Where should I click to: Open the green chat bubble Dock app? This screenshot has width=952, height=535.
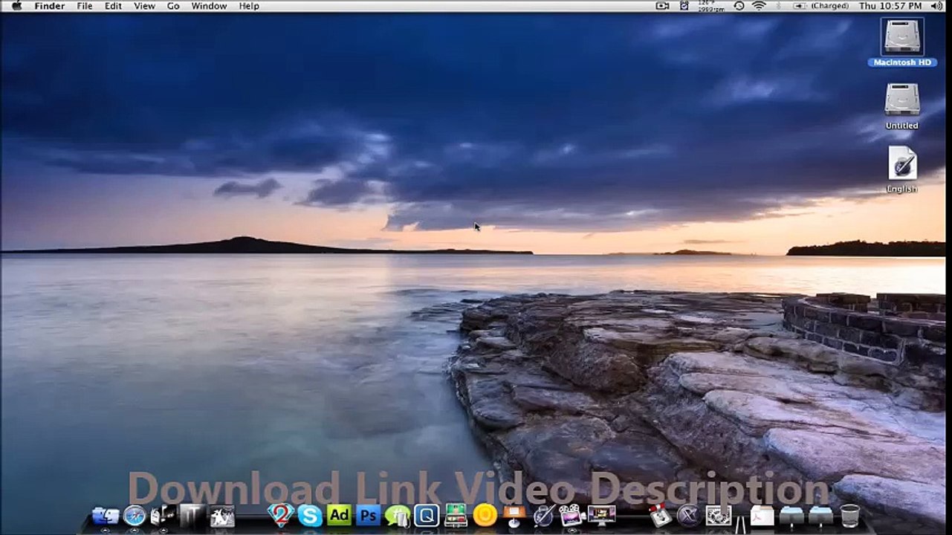(398, 516)
